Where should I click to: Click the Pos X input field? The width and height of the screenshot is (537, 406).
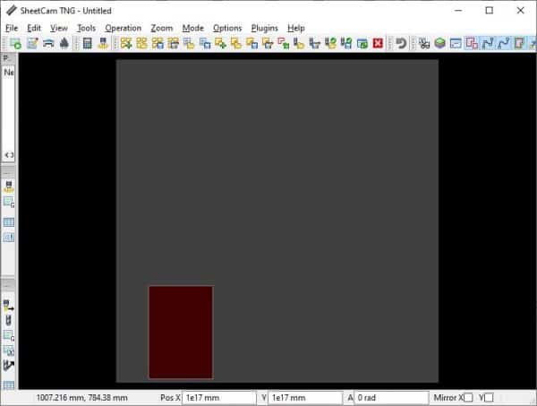[x=219, y=397]
